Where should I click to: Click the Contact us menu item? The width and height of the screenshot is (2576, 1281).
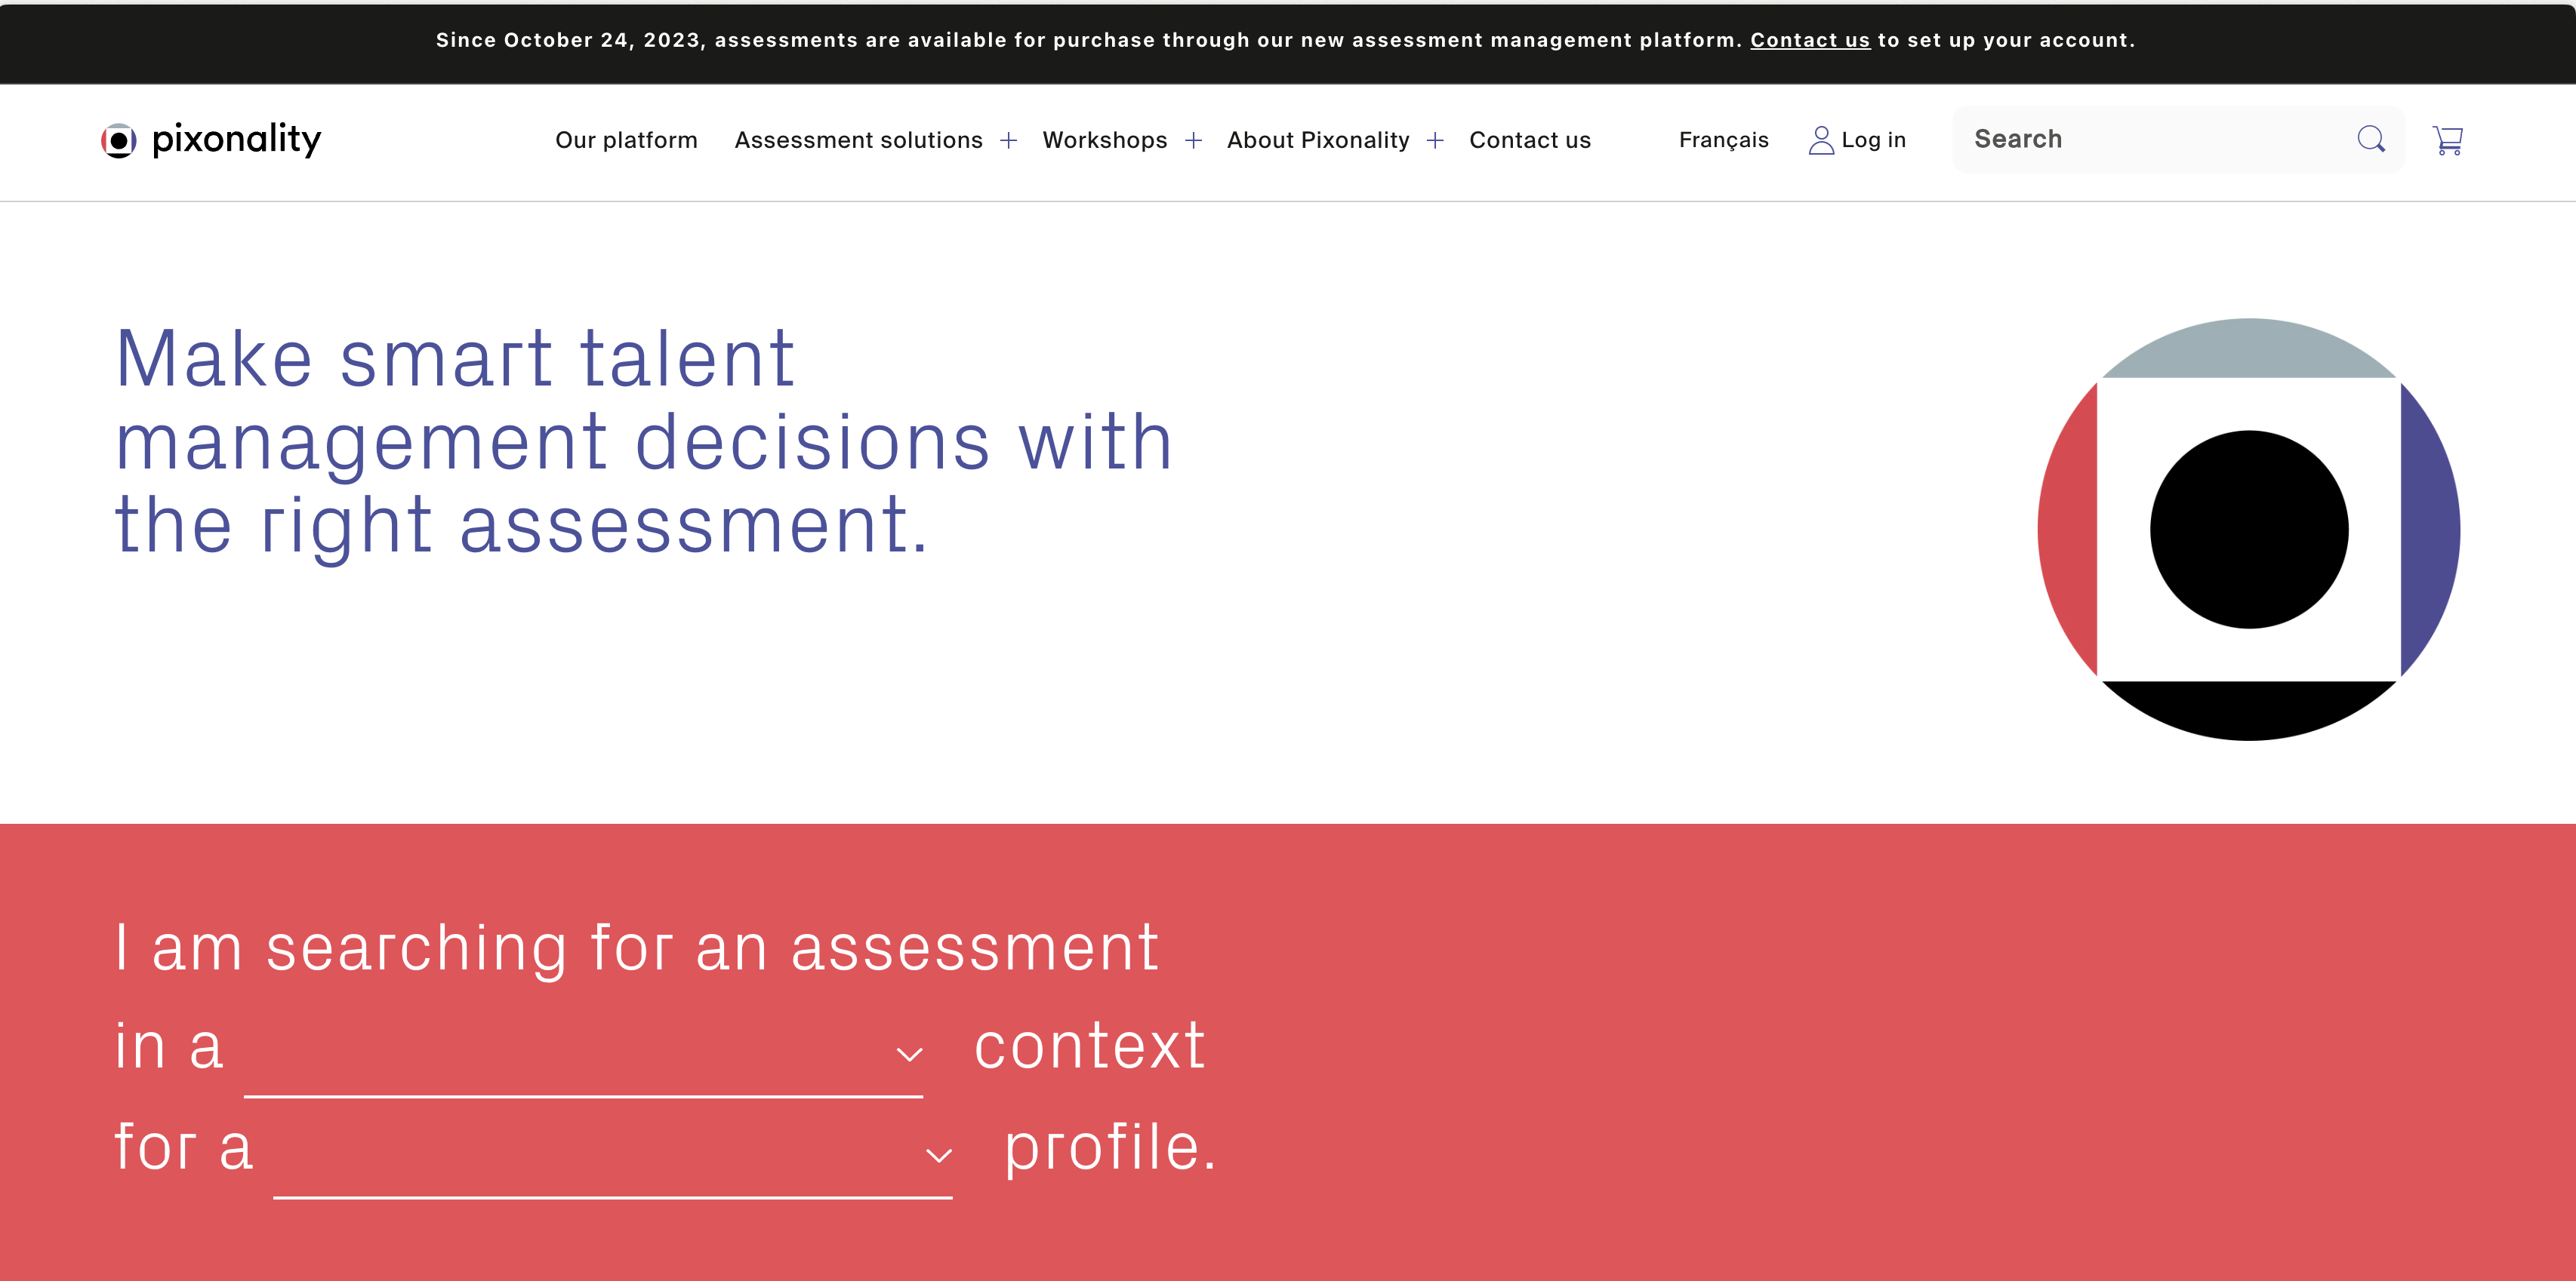pos(1530,138)
